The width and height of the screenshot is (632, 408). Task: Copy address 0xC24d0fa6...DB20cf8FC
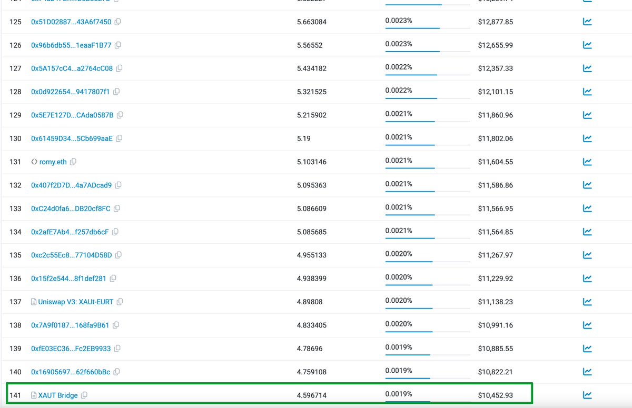point(117,208)
